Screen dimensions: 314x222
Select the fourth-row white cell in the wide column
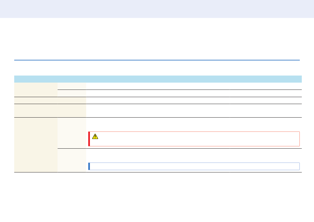(158, 111)
